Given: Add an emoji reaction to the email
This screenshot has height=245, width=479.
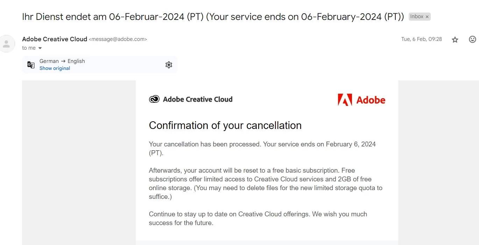Looking at the screenshot, I should point(472,39).
